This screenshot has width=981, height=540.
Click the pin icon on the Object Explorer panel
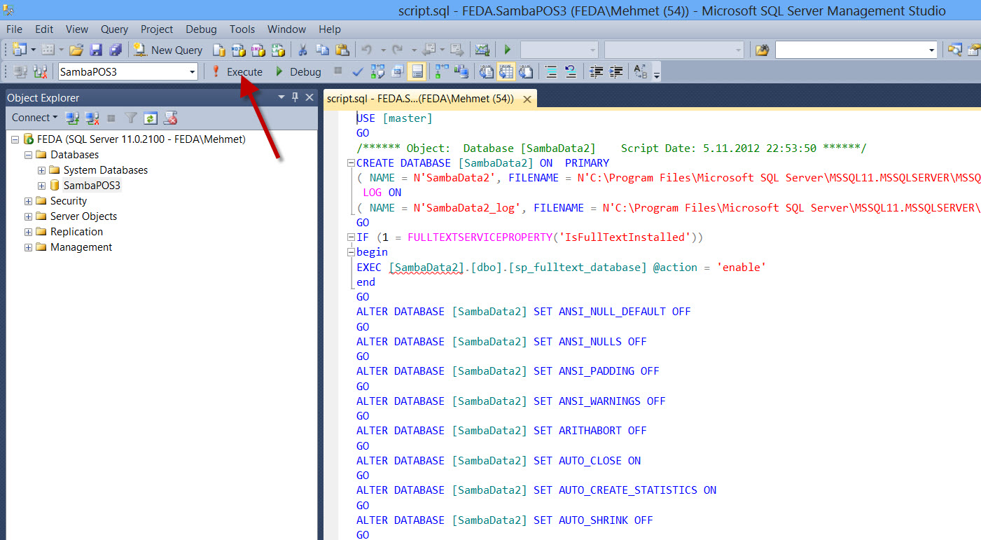(x=295, y=97)
